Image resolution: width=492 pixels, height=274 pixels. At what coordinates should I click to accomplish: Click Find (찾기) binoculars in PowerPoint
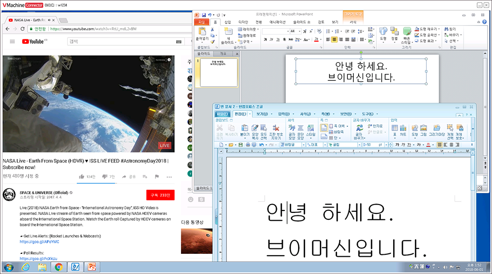(450, 29)
